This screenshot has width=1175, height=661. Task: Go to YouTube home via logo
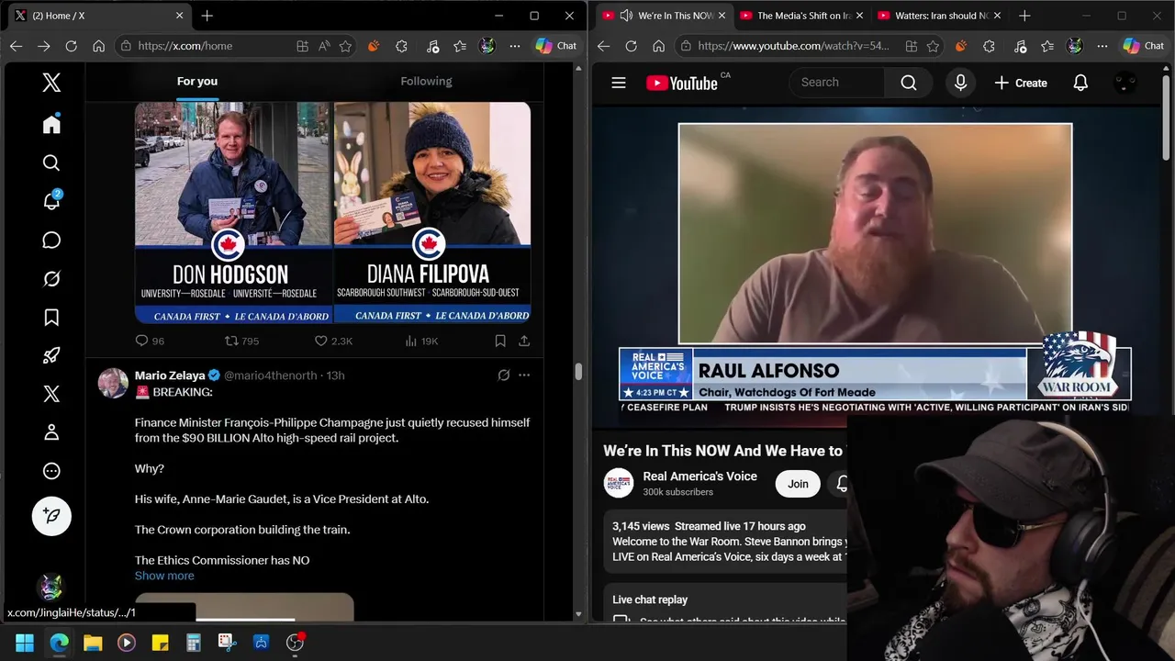click(682, 83)
